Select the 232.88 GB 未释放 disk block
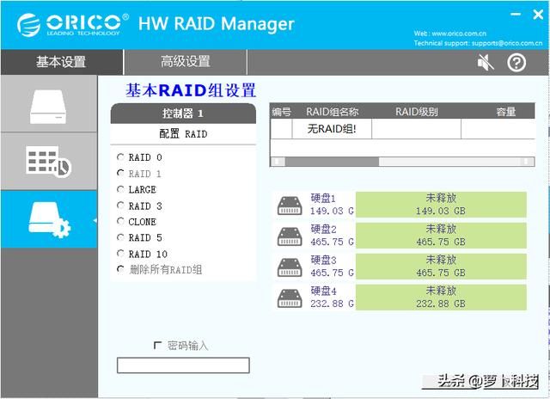 [441, 298]
